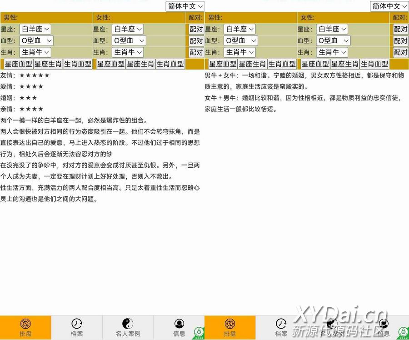
Task: Click the 名人案例 yin-yang icon
Action: coord(128,325)
